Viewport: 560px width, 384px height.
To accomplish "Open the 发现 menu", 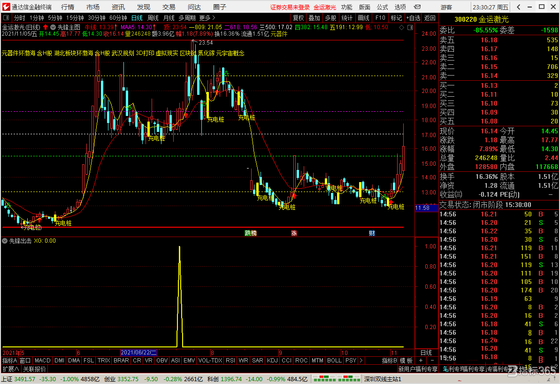I will pos(144,7).
